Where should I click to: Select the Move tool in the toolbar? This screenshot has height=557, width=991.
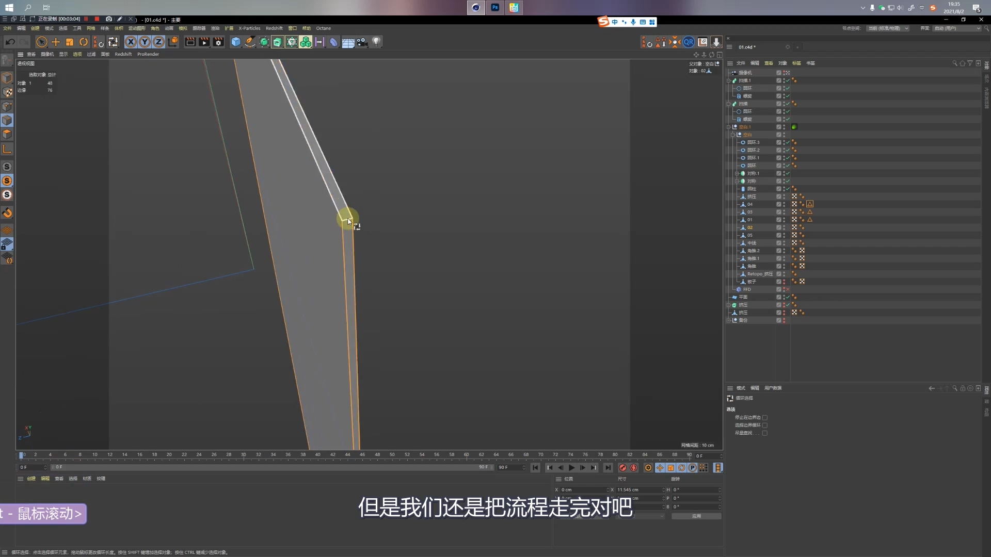pos(56,42)
